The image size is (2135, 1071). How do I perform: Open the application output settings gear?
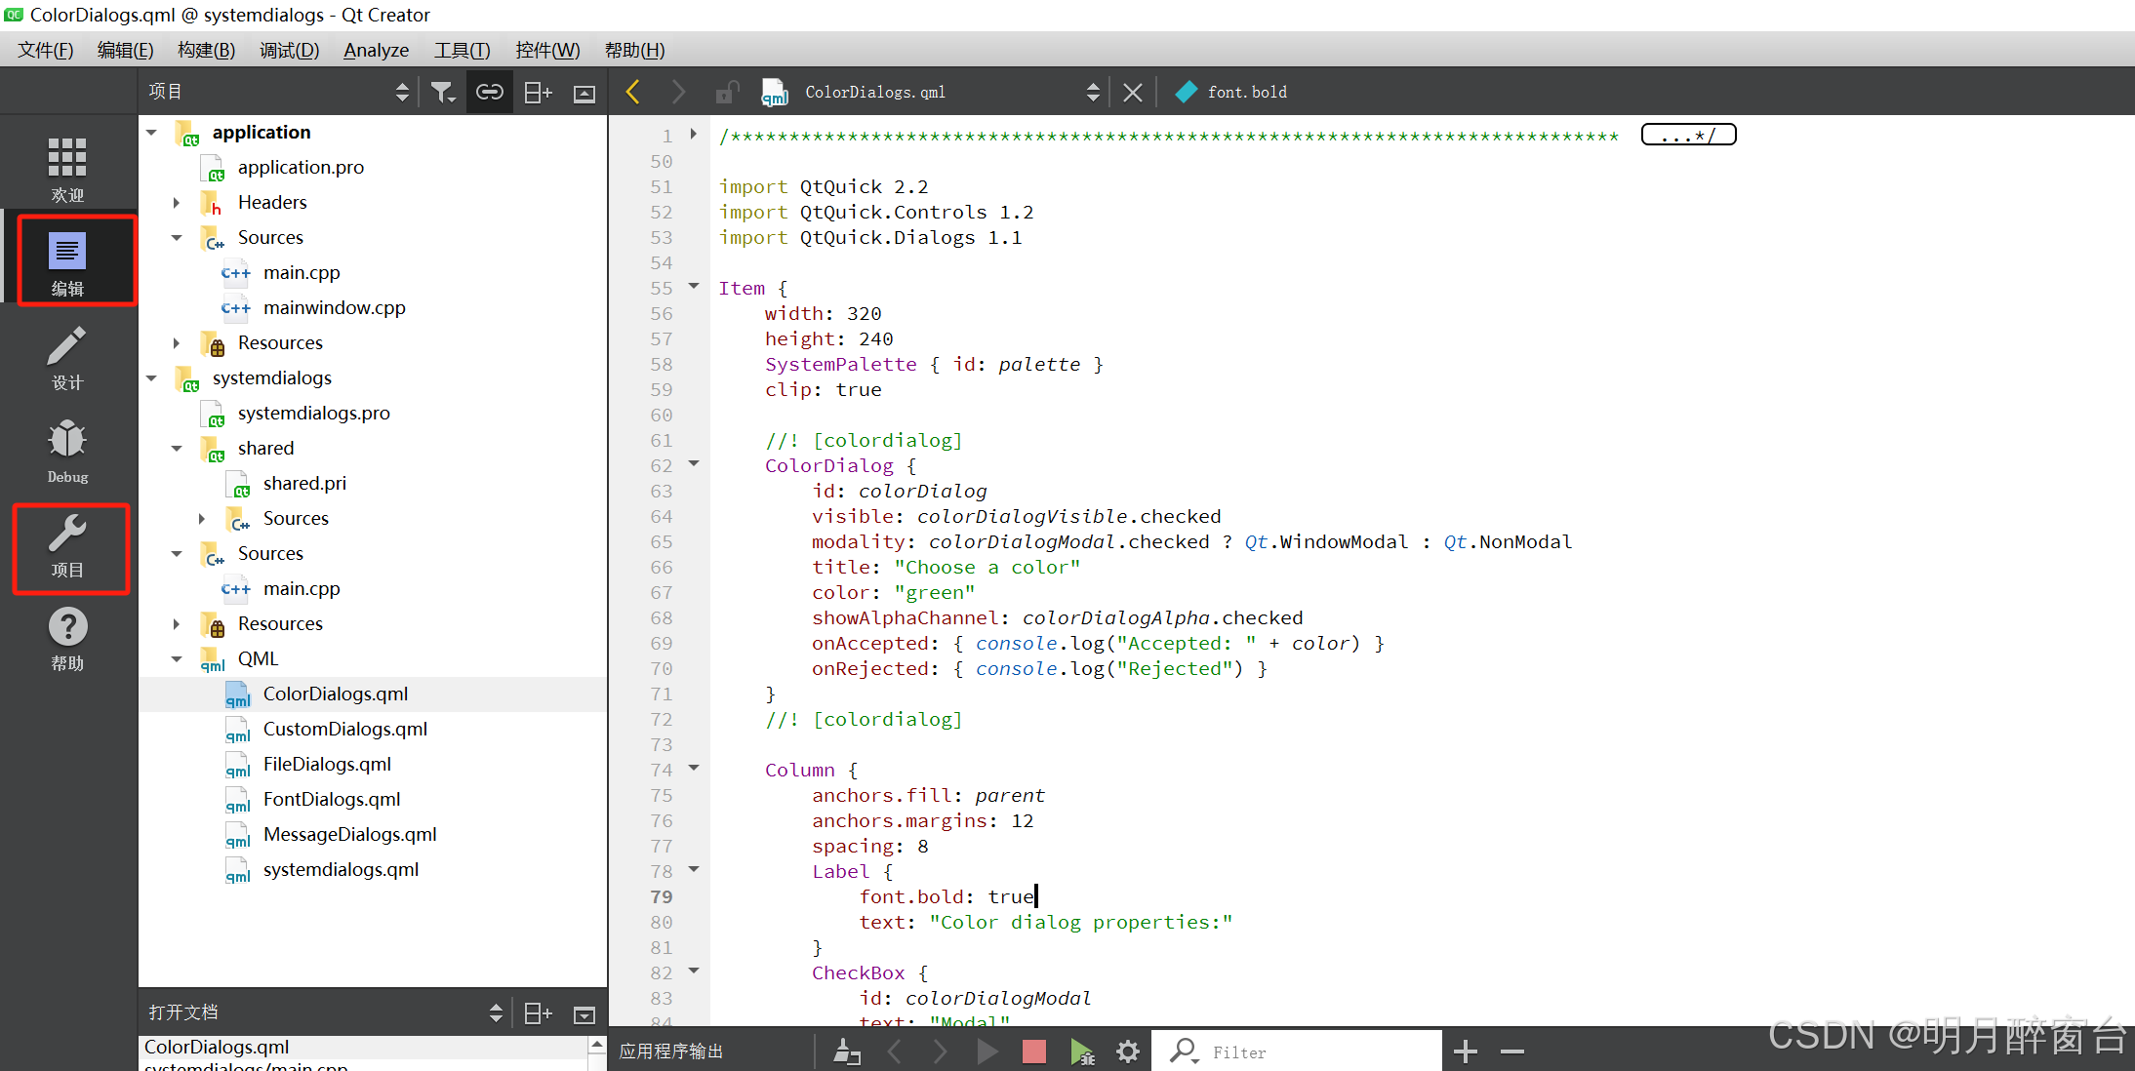click(1128, 1051)
